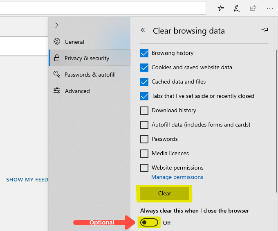Screen dimensions: 278x231
Task: Check the Autofill data checkbox
Action: pos(144,125)
